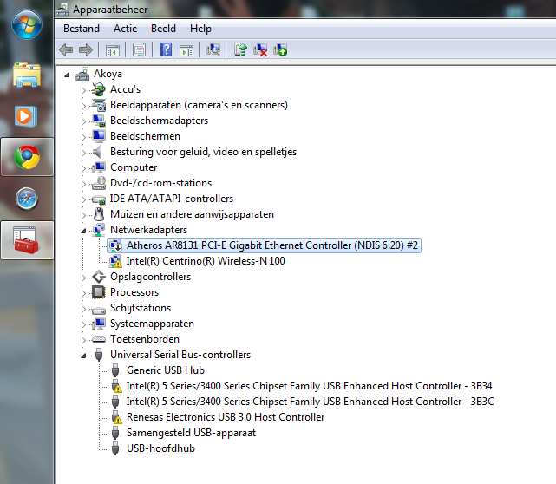Viewport: 556px width, 484px height.
Task: Click the Toetsenborden keyboard icon
Action: click(x=98, y=339)
